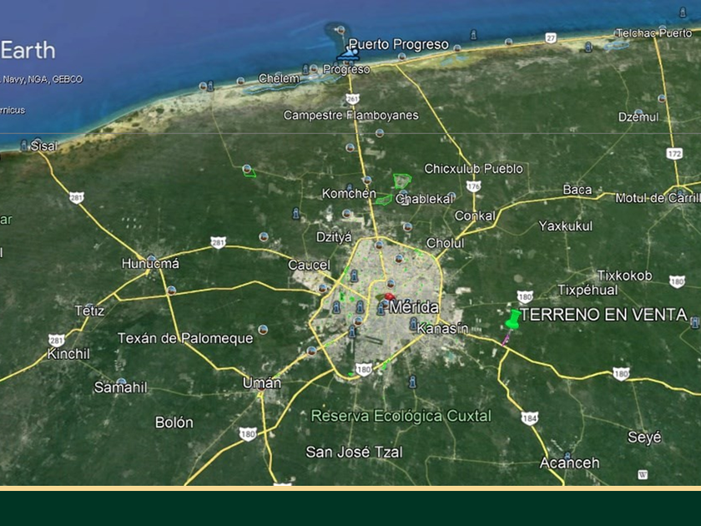
Task: Click the highway 261 shield below Progreso
Action: coord(351,99)
